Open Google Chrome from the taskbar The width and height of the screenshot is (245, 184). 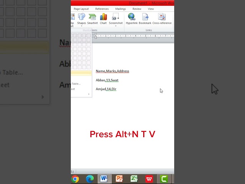(75, 179)
